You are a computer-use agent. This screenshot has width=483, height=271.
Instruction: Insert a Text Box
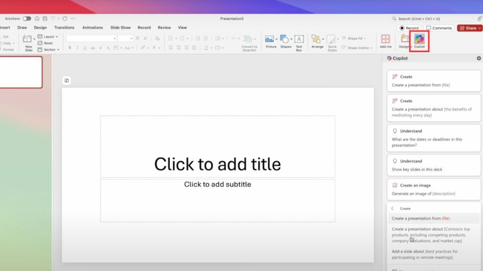[299, 41]
